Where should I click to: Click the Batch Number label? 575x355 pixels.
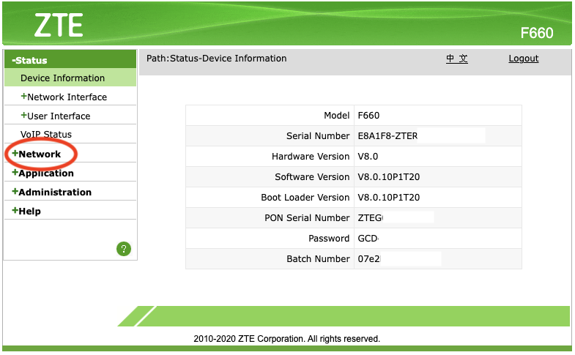(318, 259)
